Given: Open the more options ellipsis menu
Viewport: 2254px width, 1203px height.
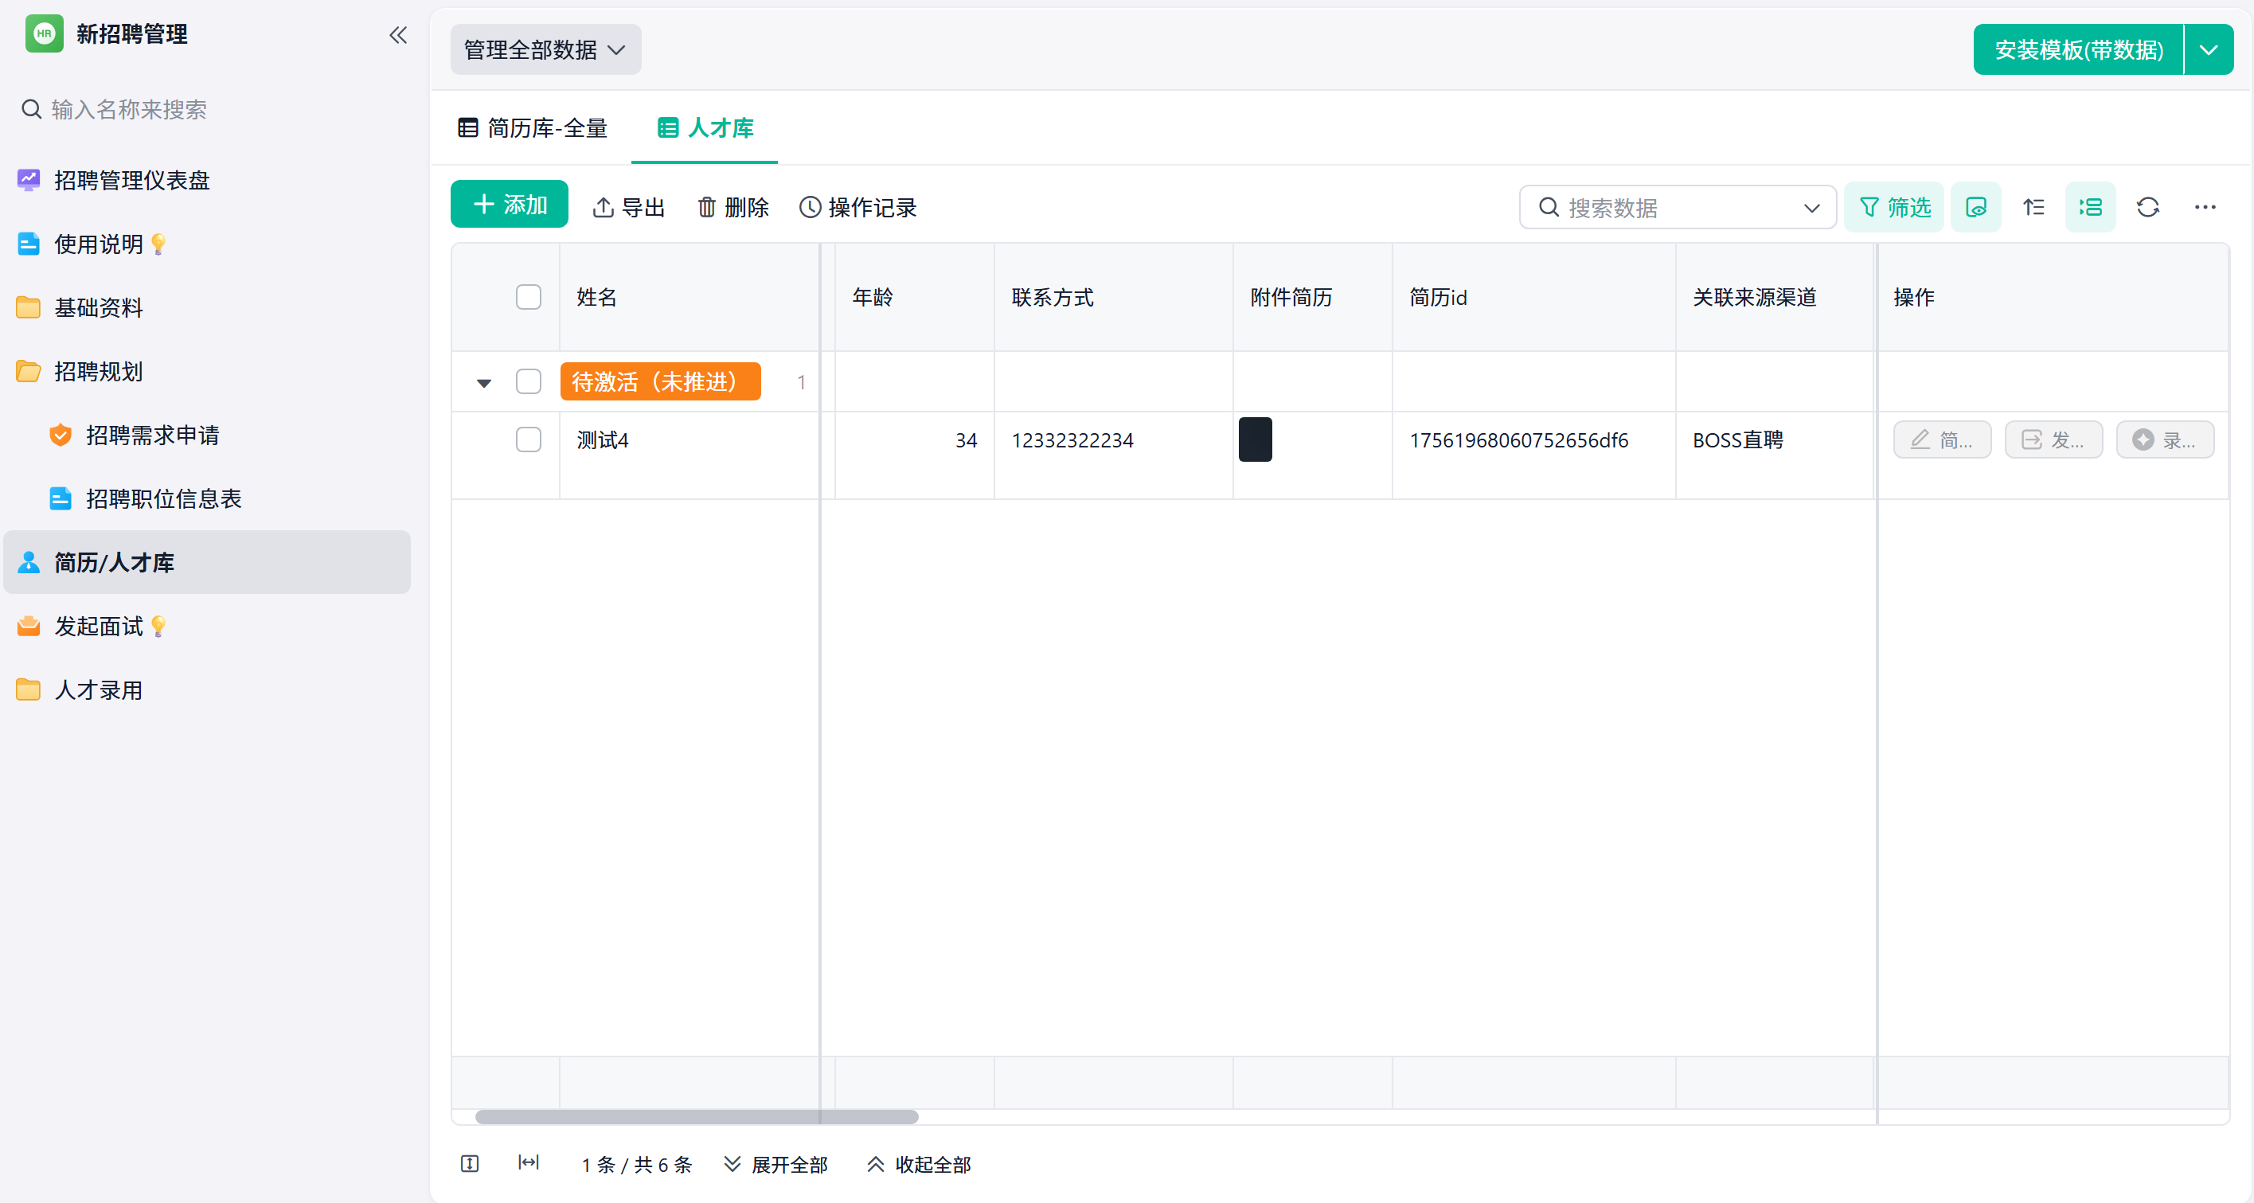Looking at the screenshot, I should 2205,207.
